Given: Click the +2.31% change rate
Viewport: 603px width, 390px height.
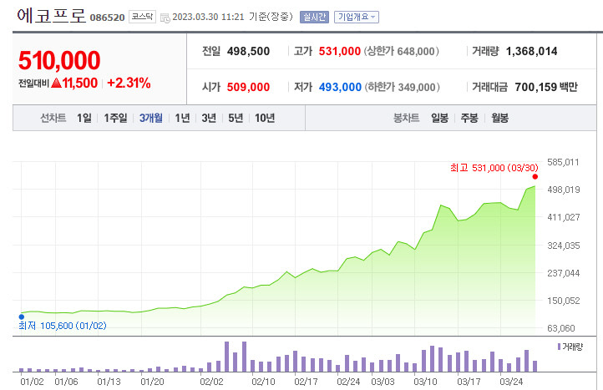Looking at the screenshot, I should (x=129, y=83).
